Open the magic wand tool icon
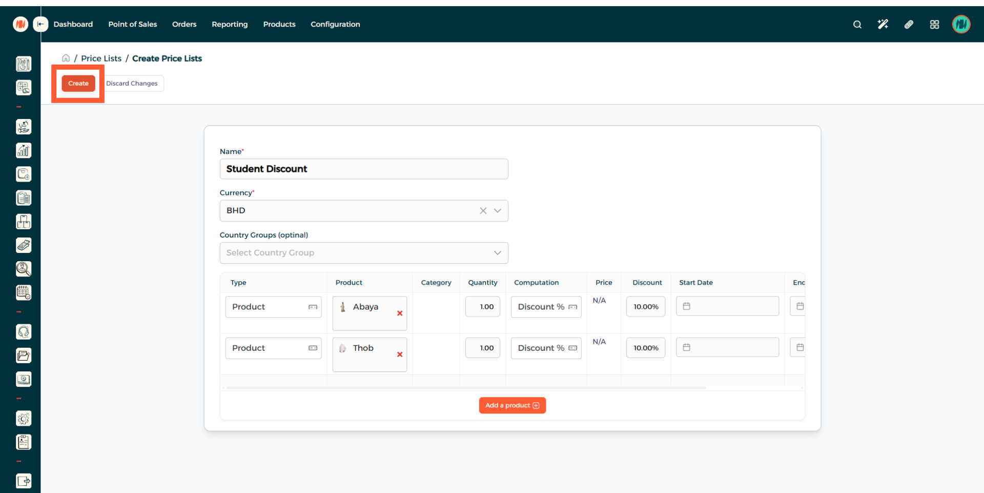The image size is (984, 493). coord(883,25)
